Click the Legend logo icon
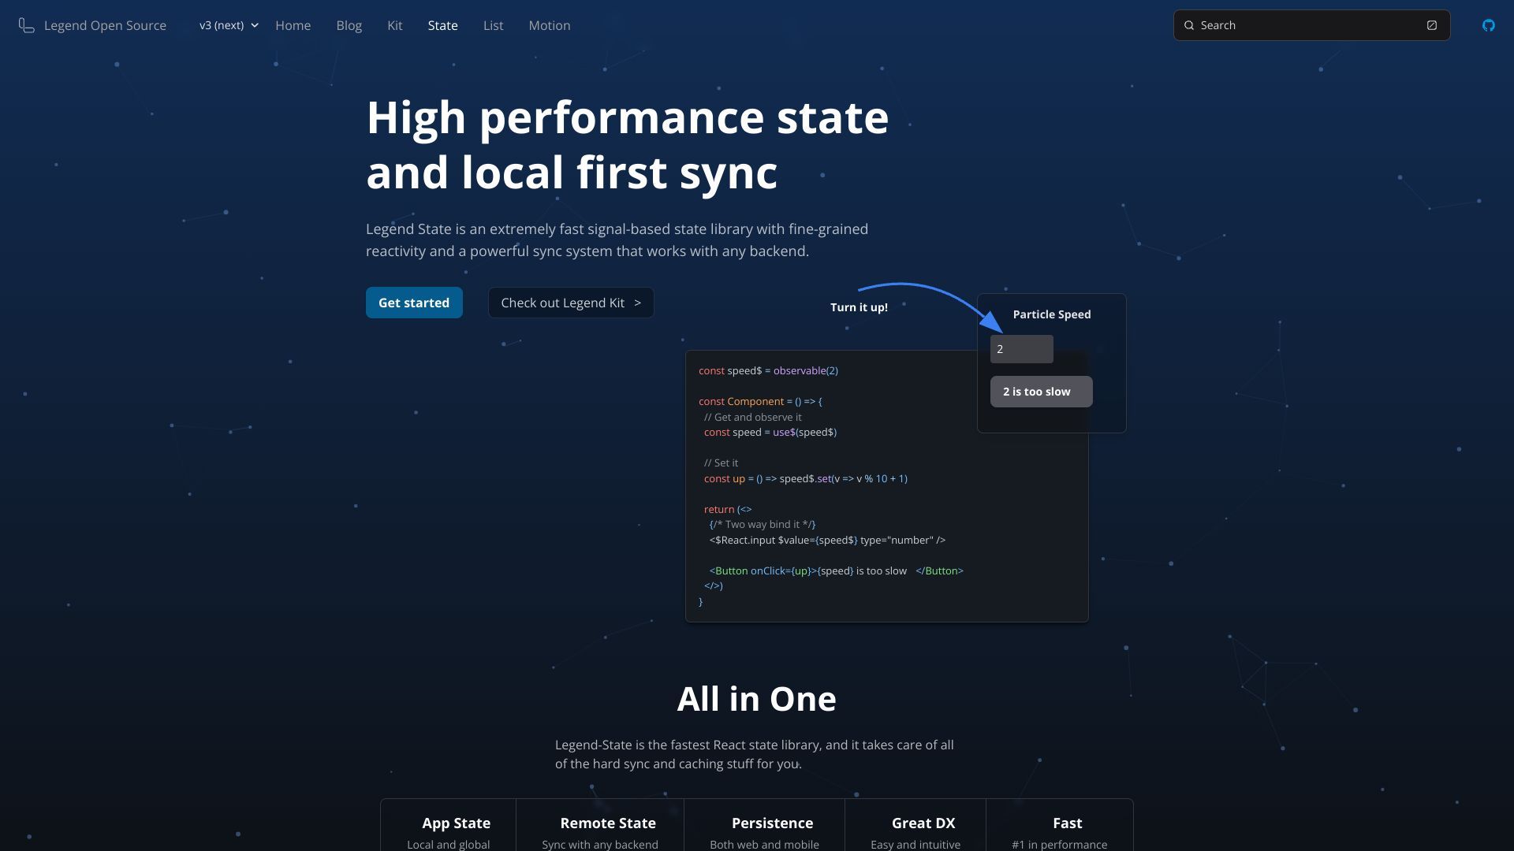Image resolution: width=1514 pixels, height=851 pixels. point(27,26)
